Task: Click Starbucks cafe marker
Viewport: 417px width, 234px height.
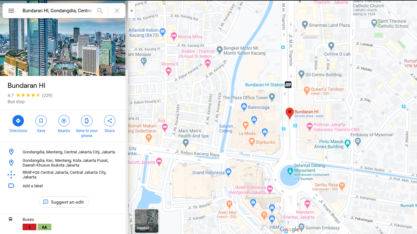Action: [252, 142]
